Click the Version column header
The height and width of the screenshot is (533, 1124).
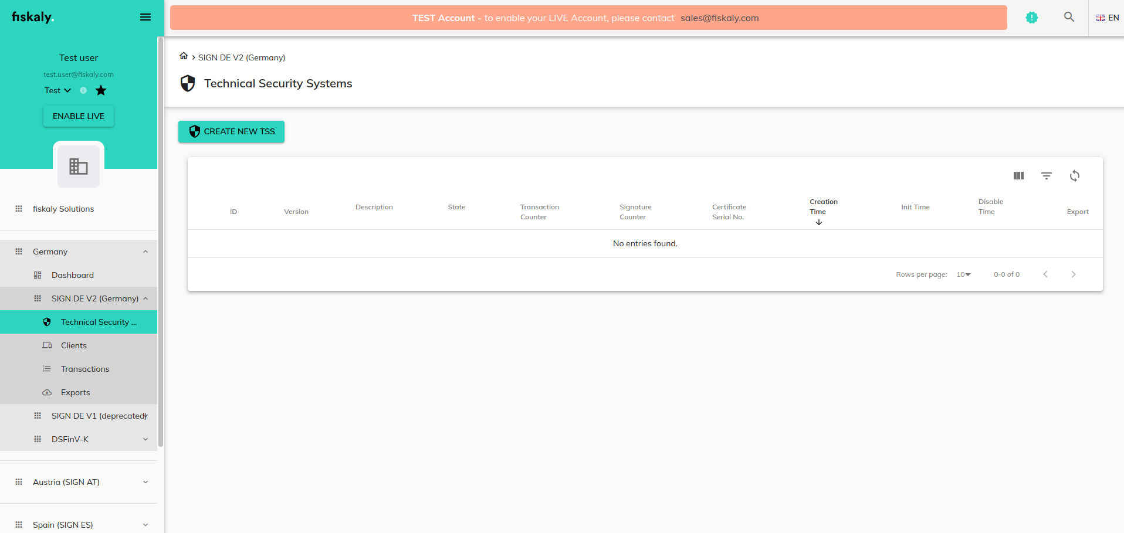point(296,212)
